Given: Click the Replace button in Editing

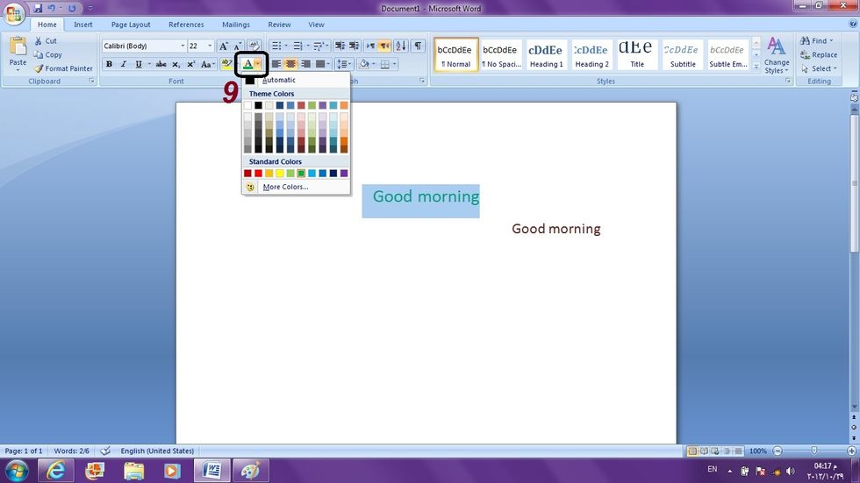Looking at the screenshot, I should click(818, 54).
